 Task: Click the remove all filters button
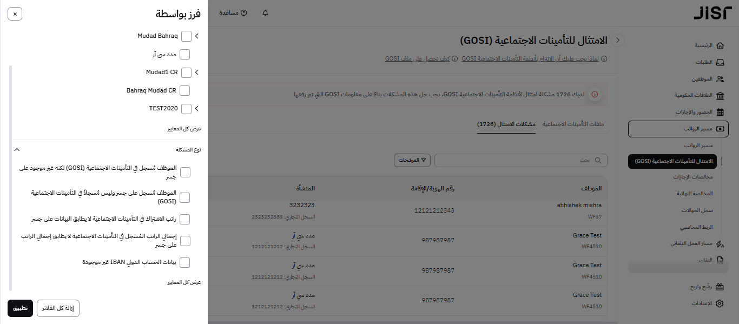58,308
